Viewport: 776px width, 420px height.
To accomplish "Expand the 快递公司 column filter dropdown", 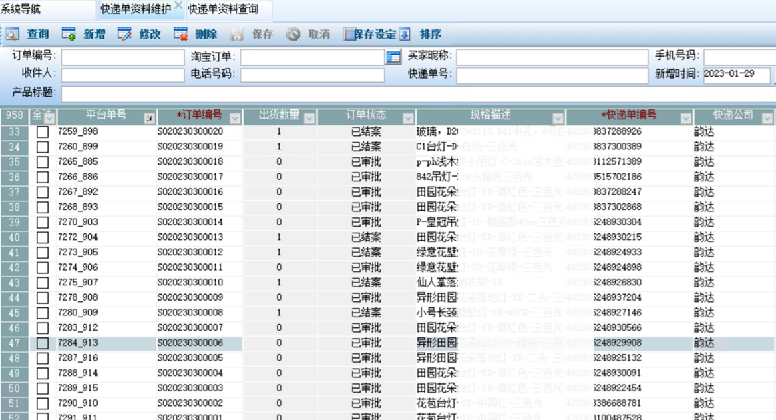I will pos(767,119).
